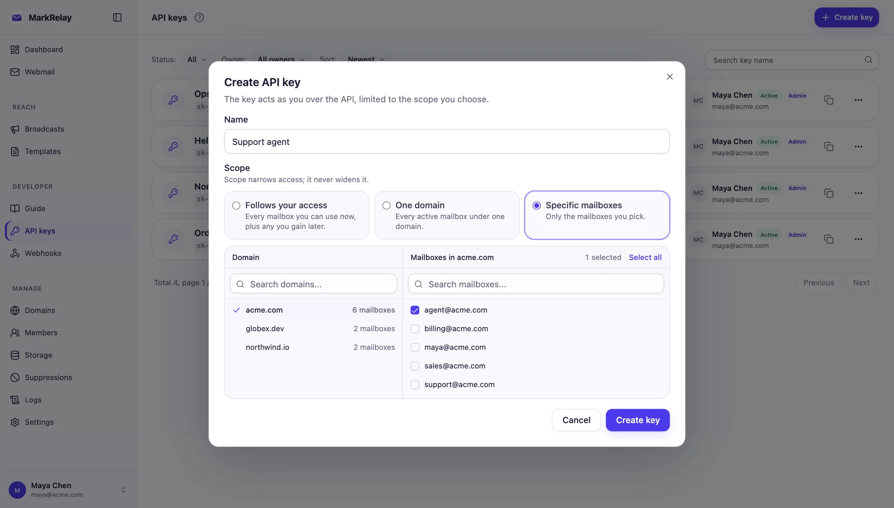Click the Suppressions ban icon
Image resolution: width=894 pixels, height=508 pixels.
click(x=15, y=378)
